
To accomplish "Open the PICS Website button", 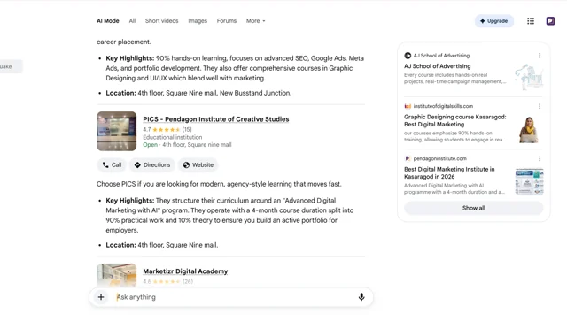I will (198, 165).
